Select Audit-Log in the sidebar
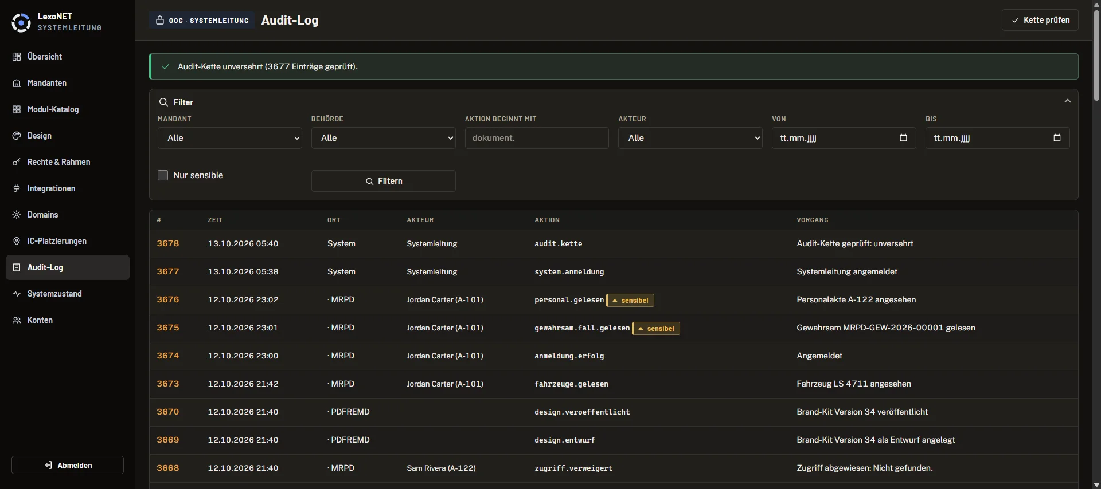This screenshot has height=489, width=1101. [68, 267]
